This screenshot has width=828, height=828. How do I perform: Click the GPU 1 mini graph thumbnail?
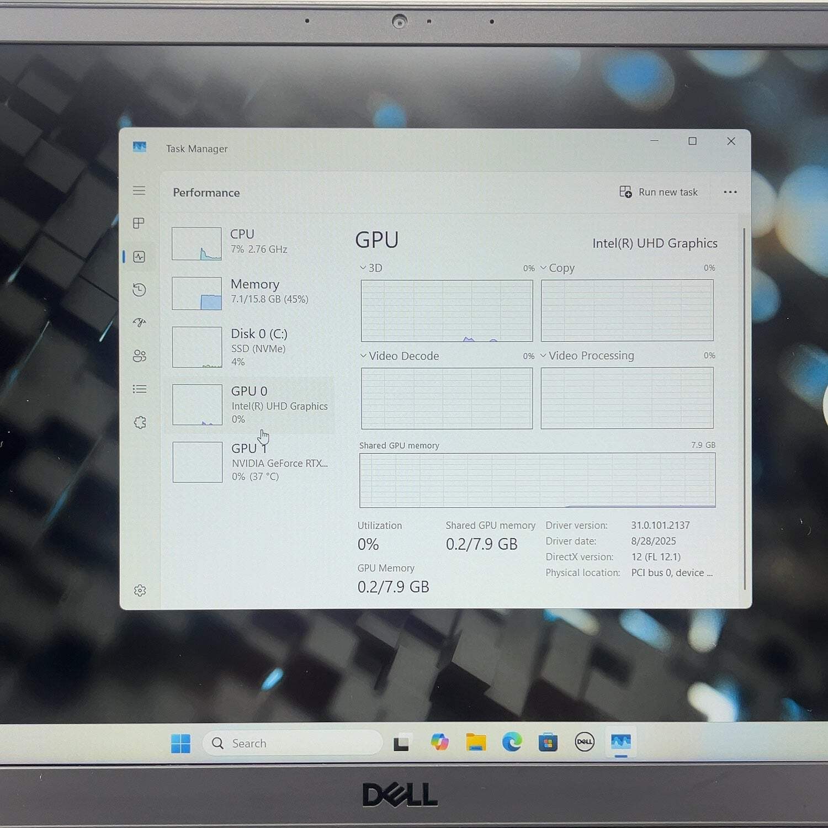pos(198,462)
